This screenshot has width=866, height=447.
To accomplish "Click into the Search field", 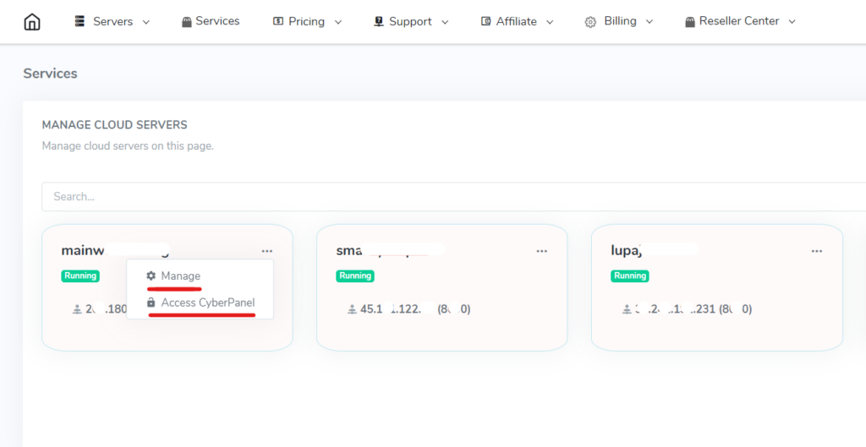I will [453, 196].
